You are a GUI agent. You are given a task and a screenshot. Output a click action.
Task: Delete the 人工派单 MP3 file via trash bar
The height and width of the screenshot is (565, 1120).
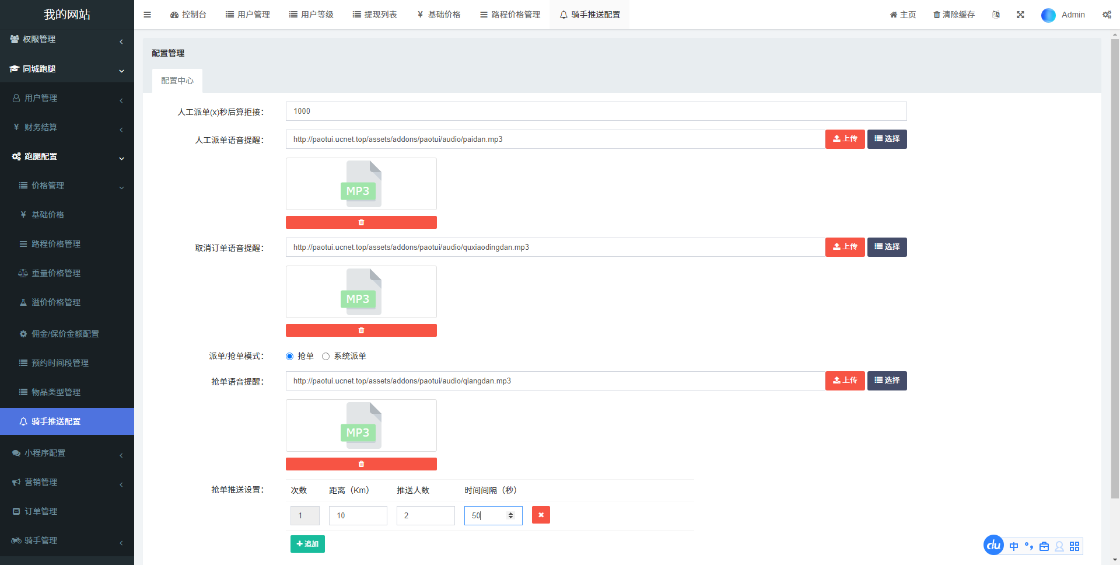[x=361, y=222]
